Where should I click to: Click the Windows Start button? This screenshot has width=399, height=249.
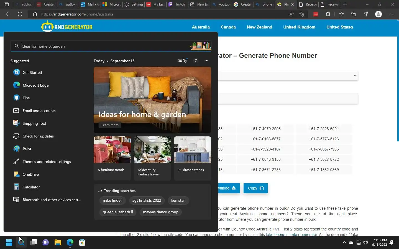(9, 243)
